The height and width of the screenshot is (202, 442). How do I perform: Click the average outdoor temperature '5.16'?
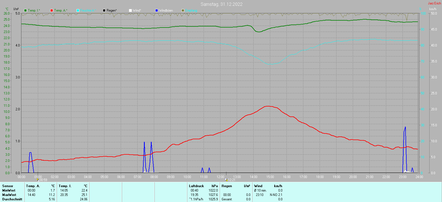coord(52,199)
